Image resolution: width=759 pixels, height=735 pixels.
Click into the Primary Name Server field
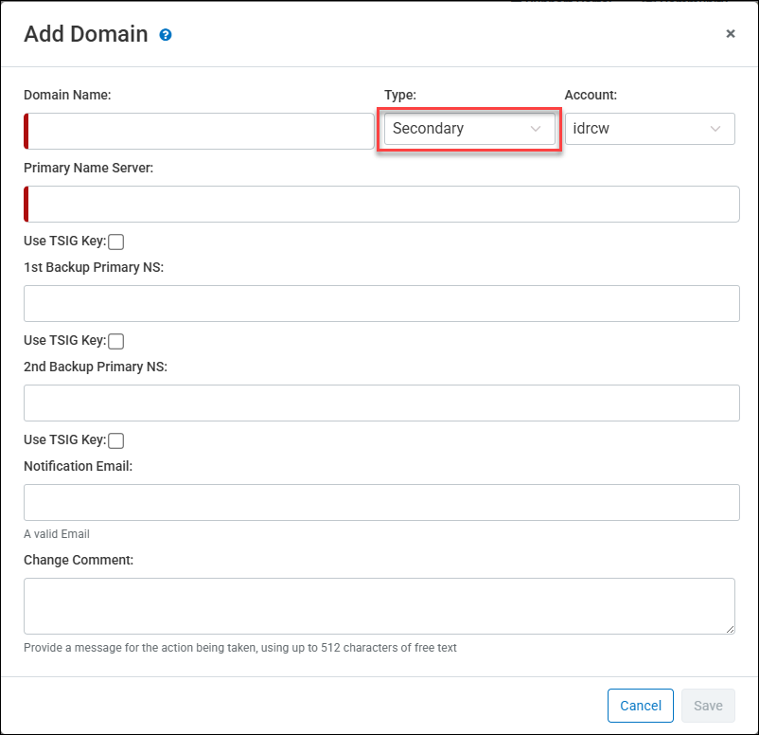pos(383,205)
